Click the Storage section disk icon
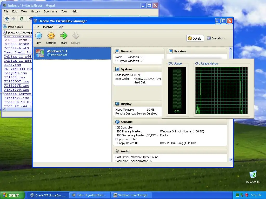Image resolution: width=266 pixels, height=199 pixels. [x=117, y=122]
